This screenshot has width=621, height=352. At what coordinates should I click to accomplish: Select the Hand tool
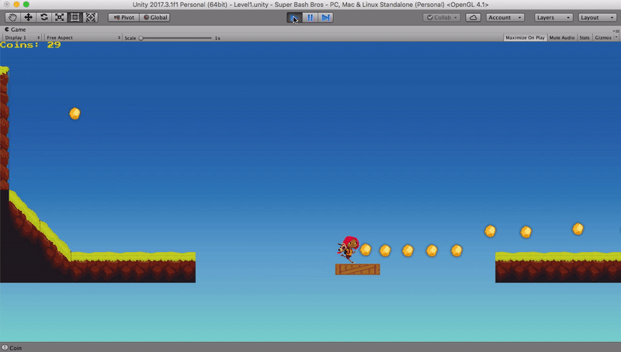(x=12, y=17)
